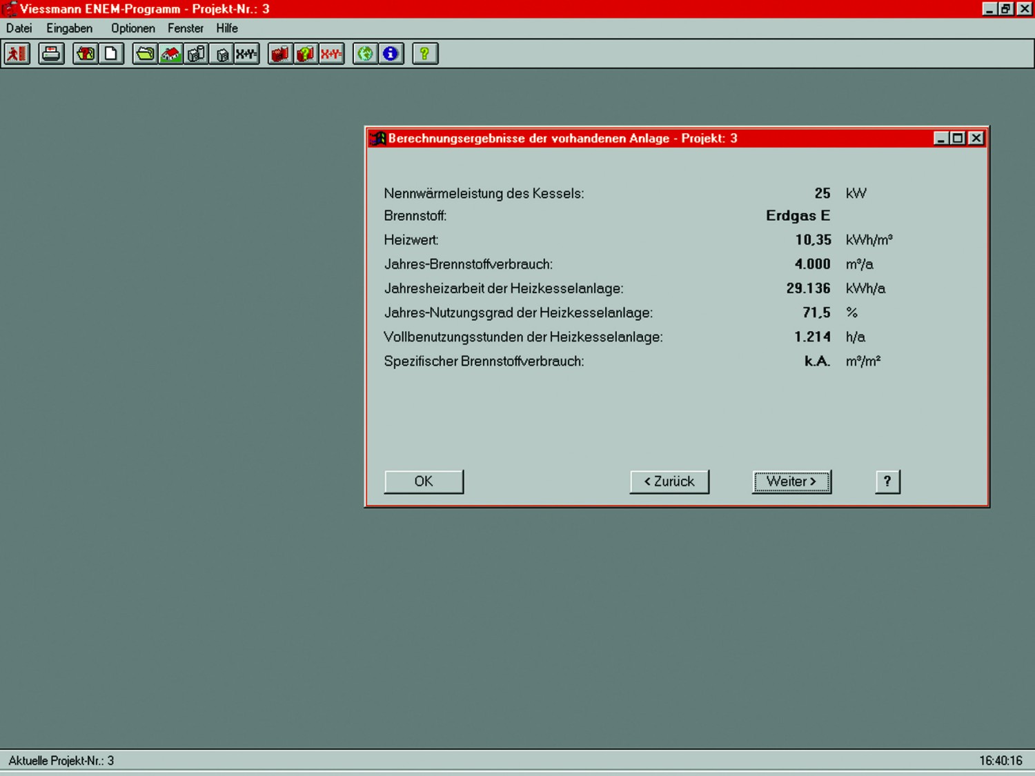Click the dialog title Berechnungsergebnisse der vorhandenen Anlage
The width and height of the screenshot is (1035, 776).
(x=529, y=139)
